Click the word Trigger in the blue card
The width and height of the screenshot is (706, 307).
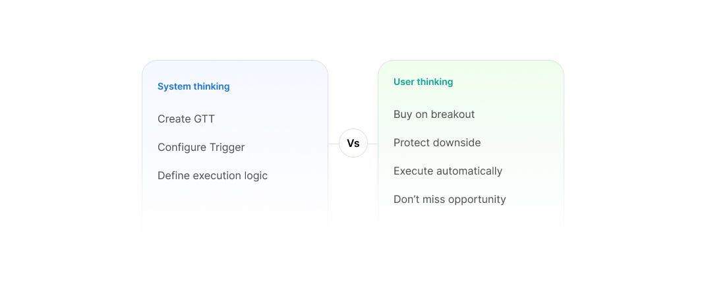click(x=227, y=147)
